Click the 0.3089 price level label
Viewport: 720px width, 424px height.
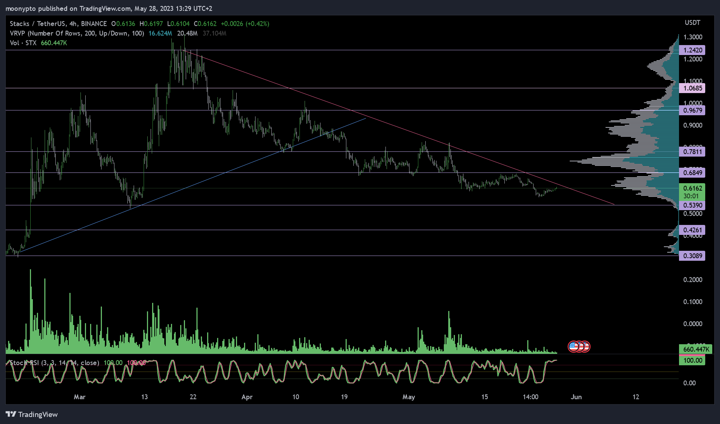click(692, 256)
